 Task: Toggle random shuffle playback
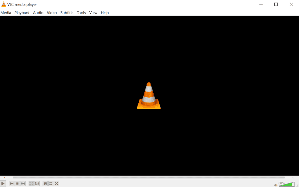pos(57,184)
